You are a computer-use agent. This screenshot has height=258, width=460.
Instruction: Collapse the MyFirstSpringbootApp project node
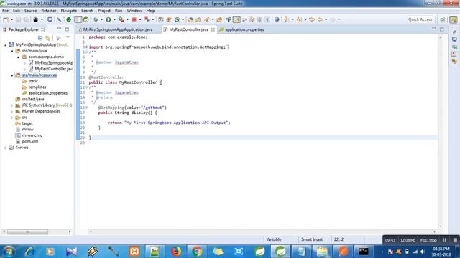pos(5,44)
